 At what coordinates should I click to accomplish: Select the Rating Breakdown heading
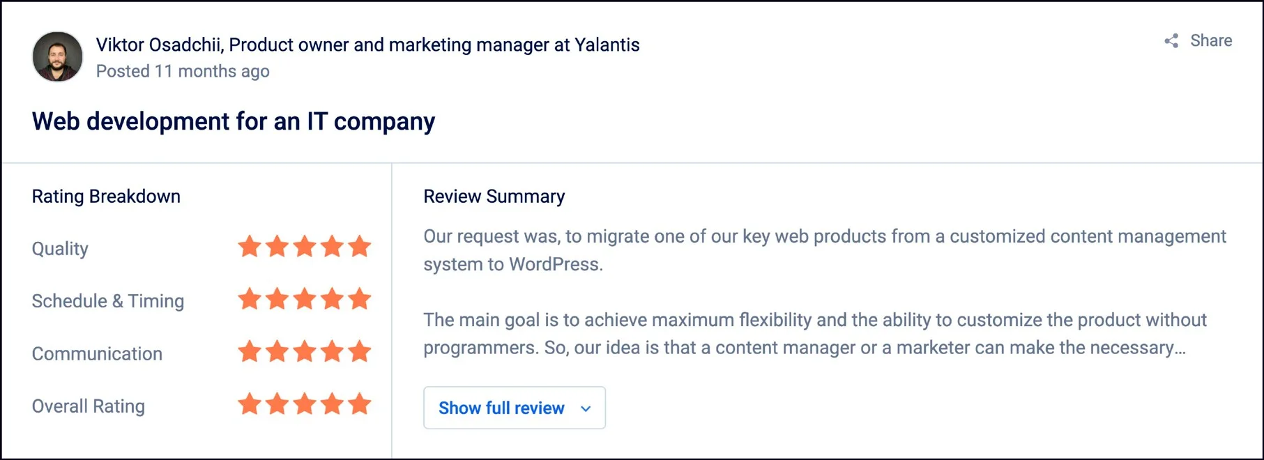pyautogui.click(x=105, y=196)
